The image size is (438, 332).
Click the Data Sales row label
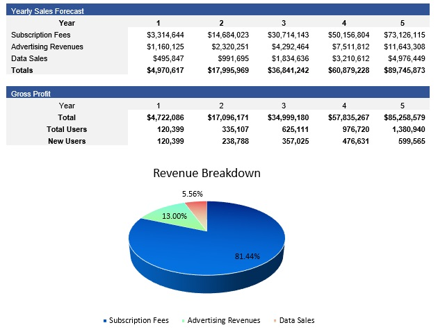[29, 58]
